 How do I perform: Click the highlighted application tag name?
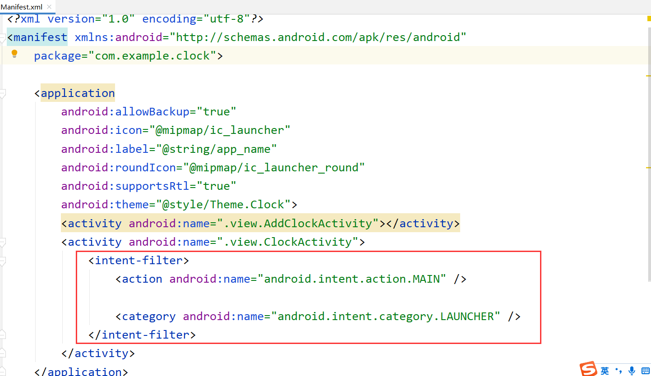(x=78, y=93)
